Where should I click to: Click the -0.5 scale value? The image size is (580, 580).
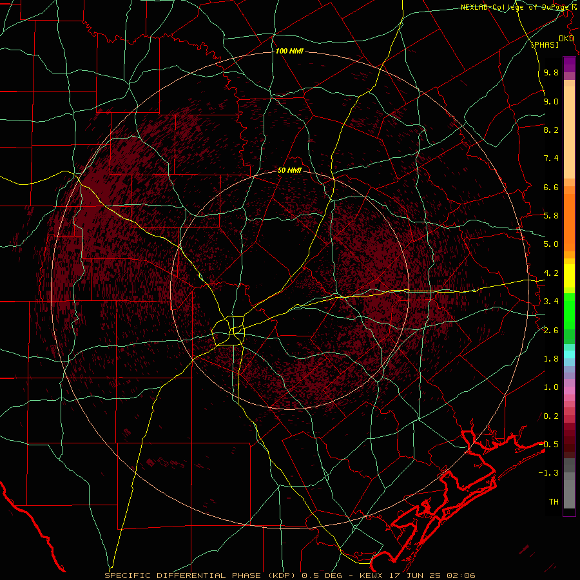548,445
